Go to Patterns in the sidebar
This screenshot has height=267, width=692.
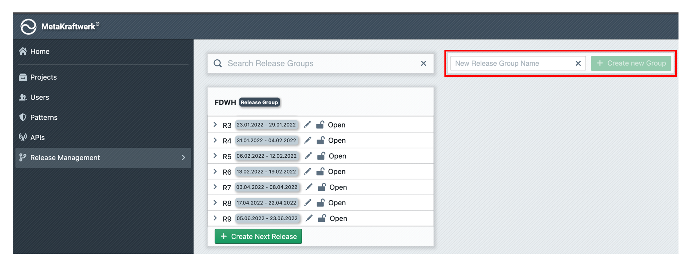pyautogui.click(x=44, y=117)
